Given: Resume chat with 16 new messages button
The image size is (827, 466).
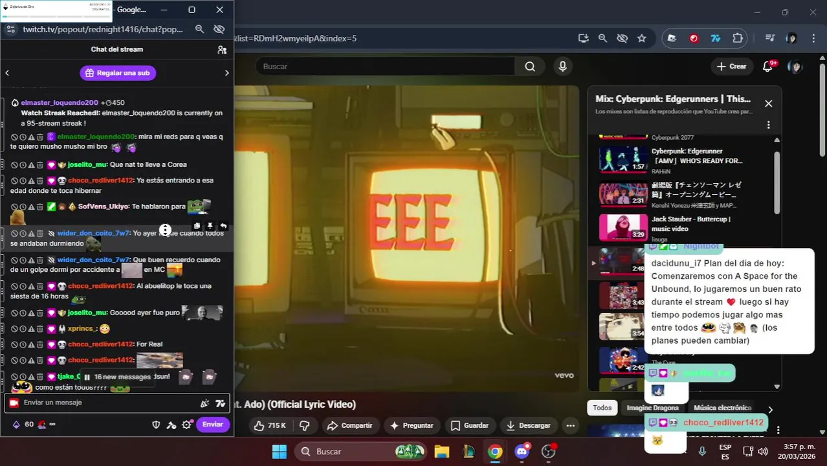Looking at the screenshot, I should [117, 377].
